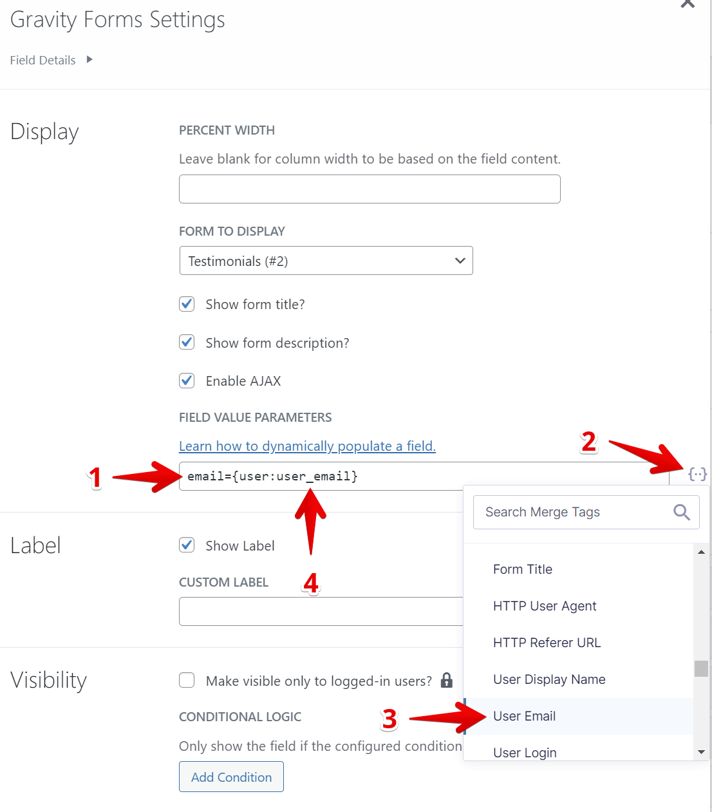Screen dimensions: 712x812
Task: Expand the Field Details triangle
Action: pos(89,59)
